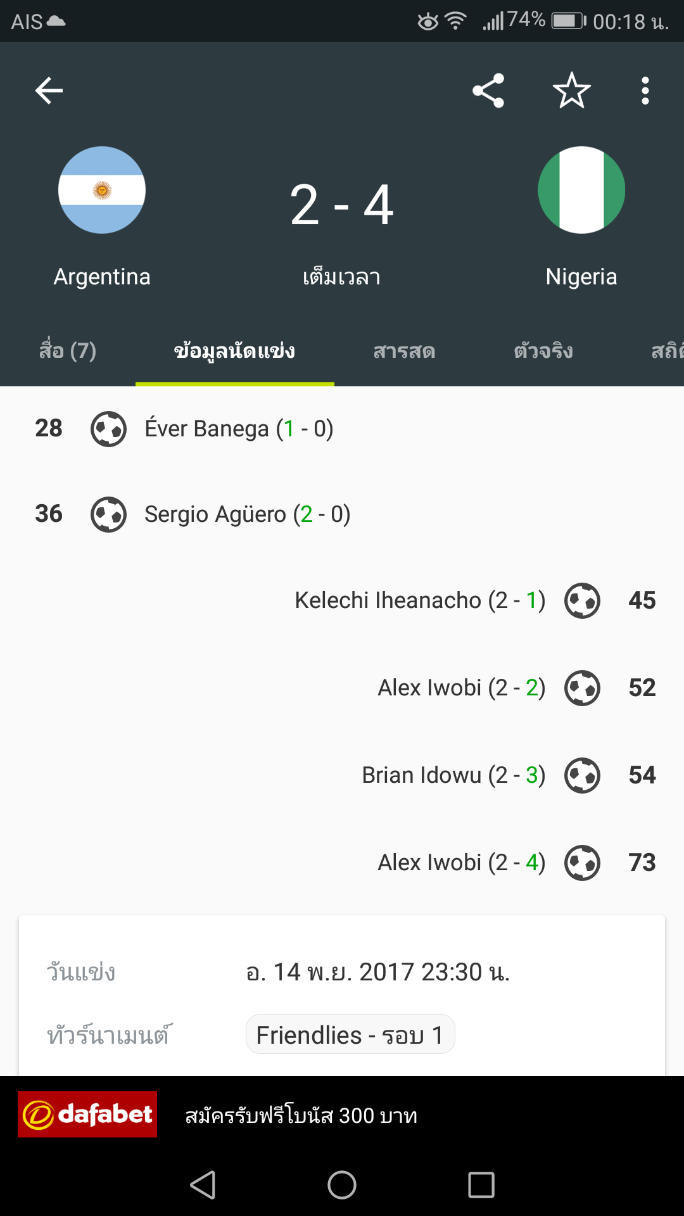Switch to the สื่อ (7) tab
684x1216 pixels.
pyautogui.click(x=68, y=351)
